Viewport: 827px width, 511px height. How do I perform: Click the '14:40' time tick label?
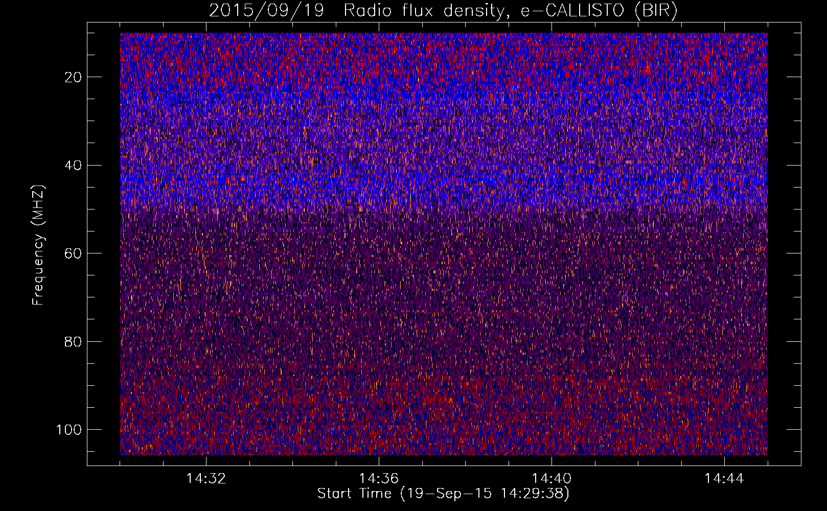click(x=552, y=479)
